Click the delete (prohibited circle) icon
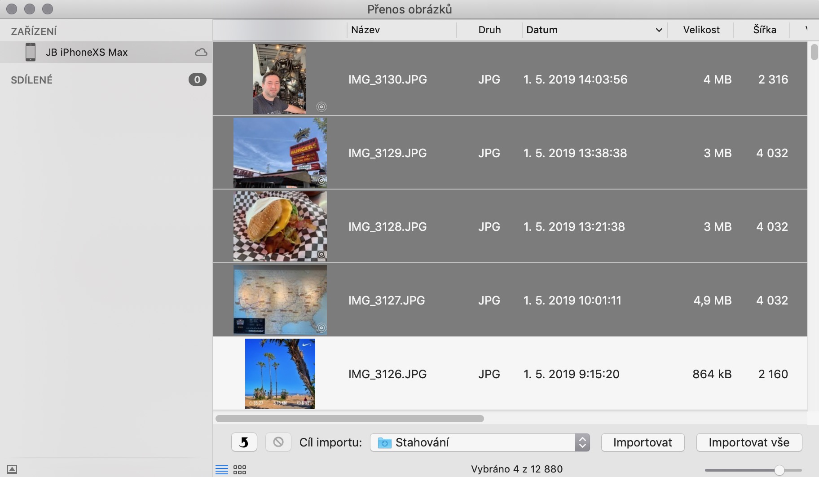This screenshot has height=477, width=819. click(278, 442)
